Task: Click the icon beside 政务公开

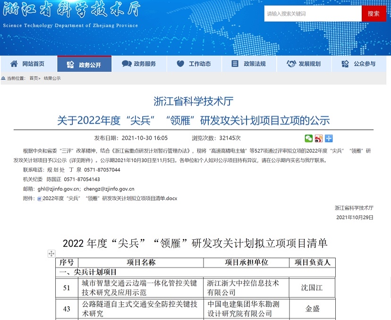Action: 70,65
